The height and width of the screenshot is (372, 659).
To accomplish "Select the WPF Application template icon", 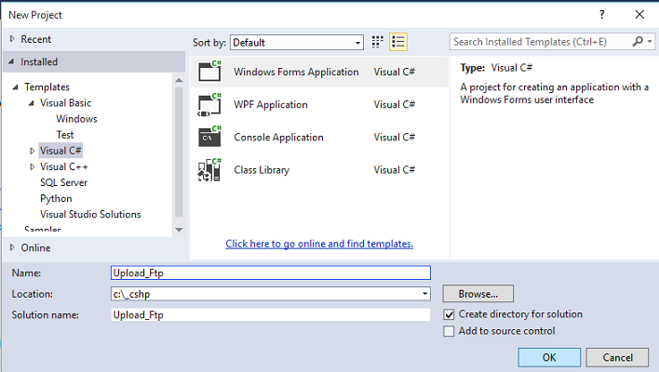I will (x=209, y=104).
